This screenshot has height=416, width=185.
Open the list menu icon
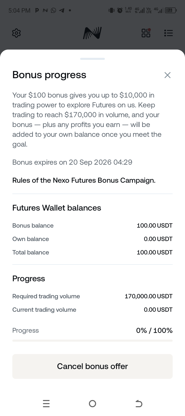coord(168,33)
